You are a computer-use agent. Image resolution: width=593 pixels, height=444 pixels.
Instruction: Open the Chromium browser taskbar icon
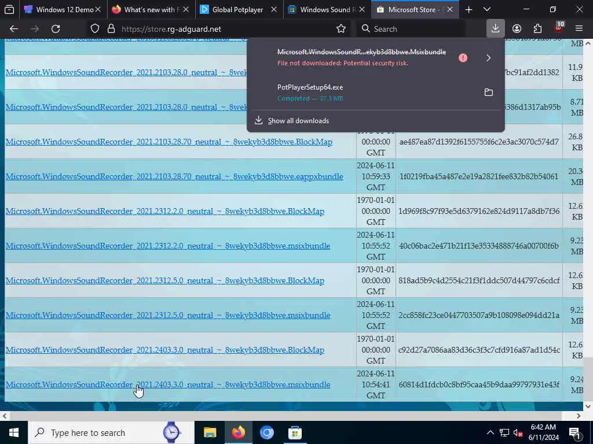tap(266, 432)
